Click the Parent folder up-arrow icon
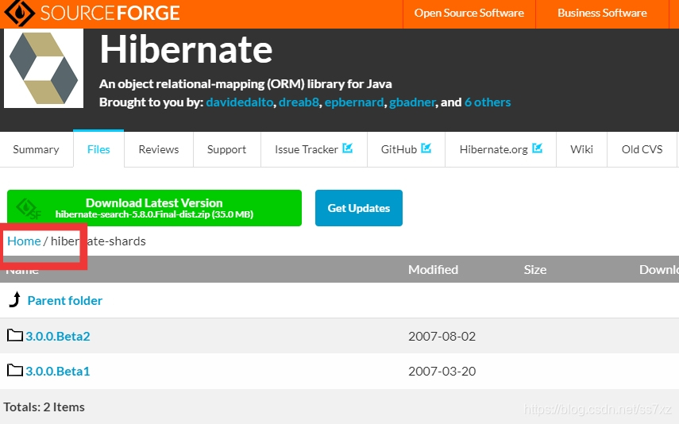The width and height of the screenshot is (679, 424). click(15, 299)
